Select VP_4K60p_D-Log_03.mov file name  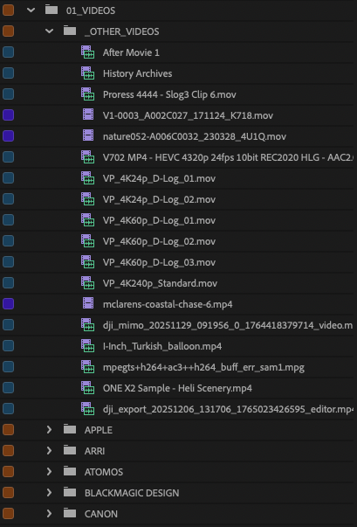159,262
